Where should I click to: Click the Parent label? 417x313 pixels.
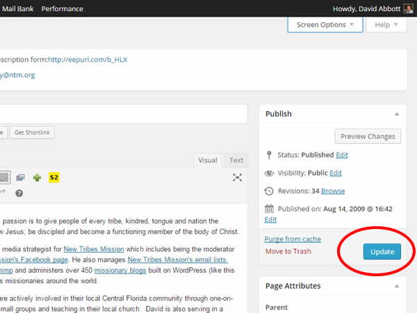pos(277,307)
